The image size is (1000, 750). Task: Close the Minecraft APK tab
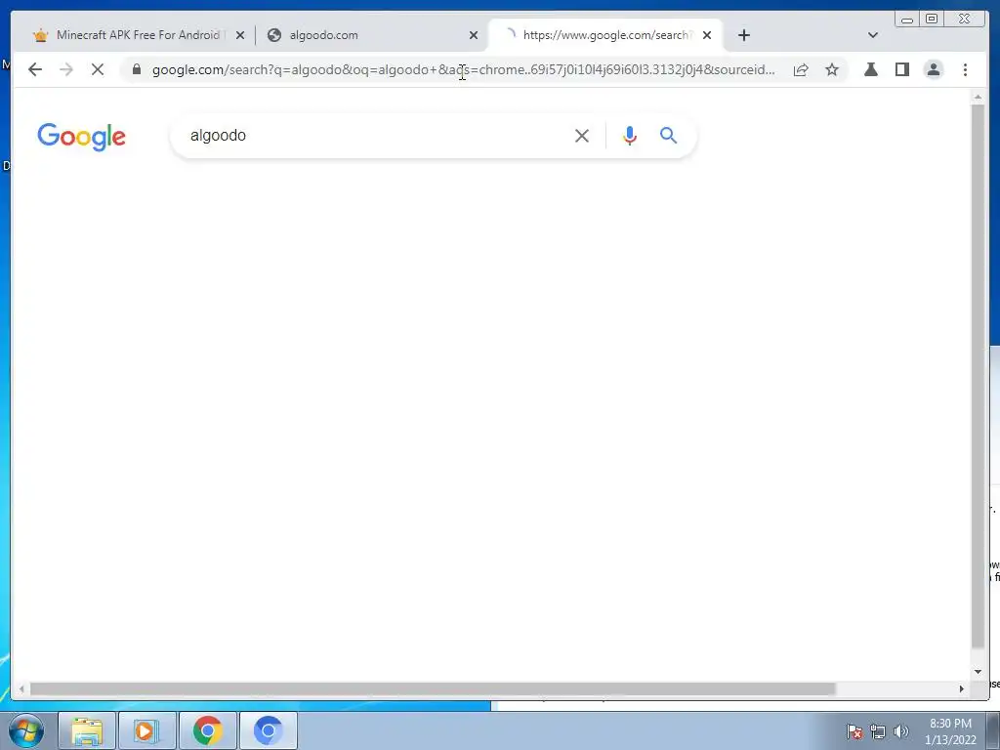(x=240, y=35)
